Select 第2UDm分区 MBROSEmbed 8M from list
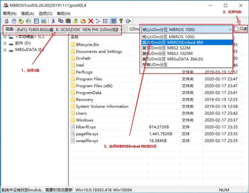 (x=172, y=42)
